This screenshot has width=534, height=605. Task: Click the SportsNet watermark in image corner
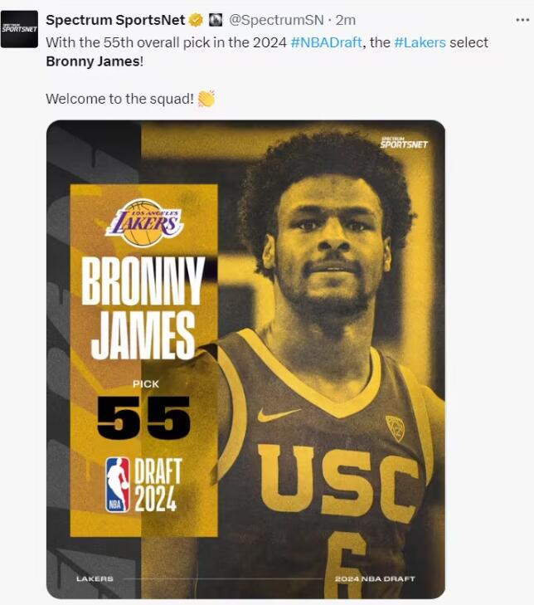pyautogui.click(x=404, y=143)
